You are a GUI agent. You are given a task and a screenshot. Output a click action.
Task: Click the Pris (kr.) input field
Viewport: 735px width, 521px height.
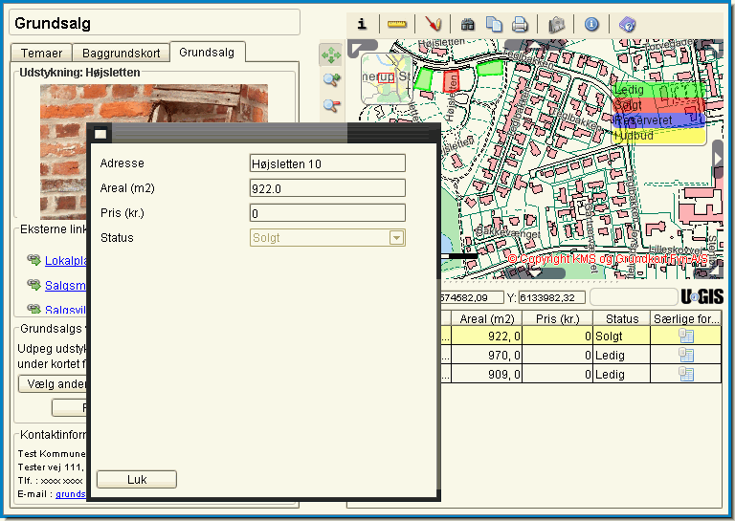click(327, 213)
